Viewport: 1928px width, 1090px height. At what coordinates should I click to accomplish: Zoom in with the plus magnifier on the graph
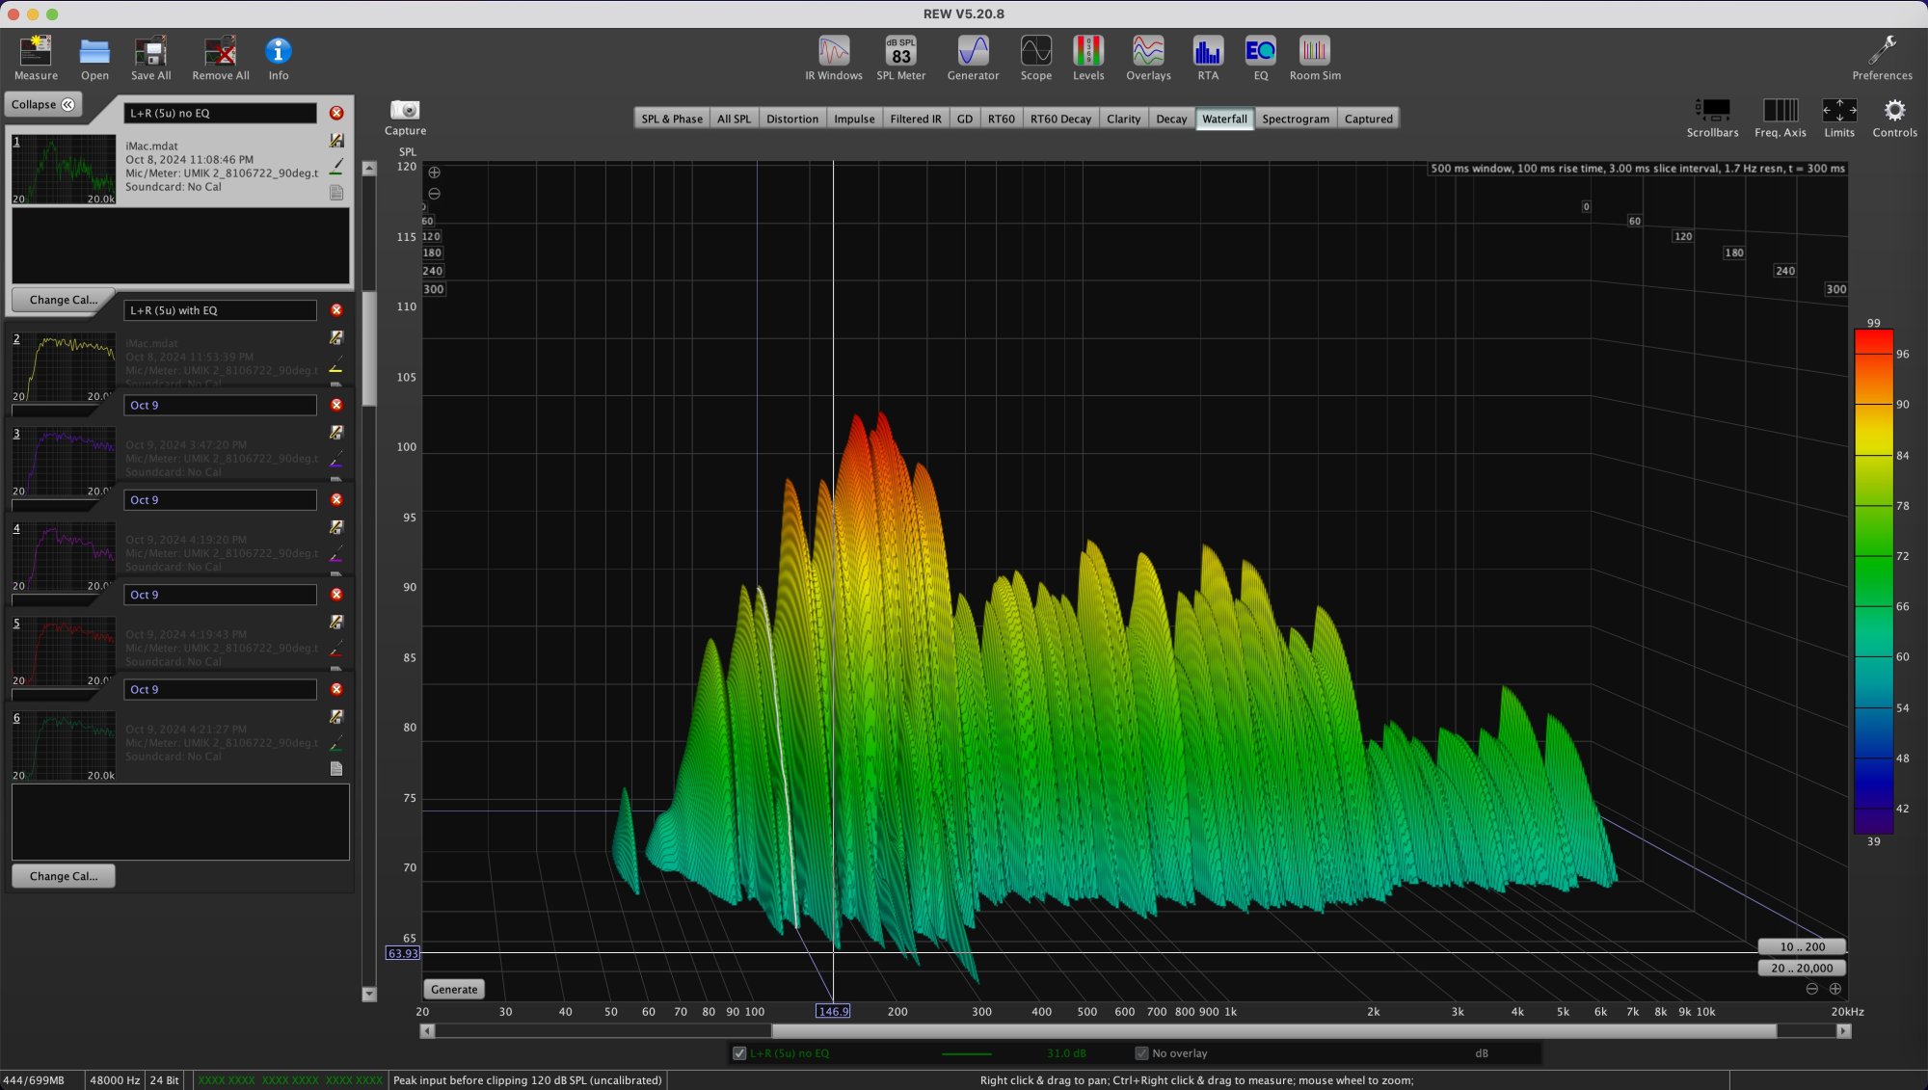click(x=435, y=173)
